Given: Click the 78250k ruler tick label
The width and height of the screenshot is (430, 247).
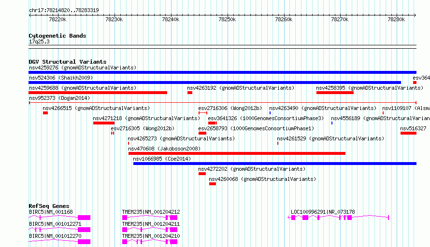Looking at the screenshot, I should coord(227,19).
